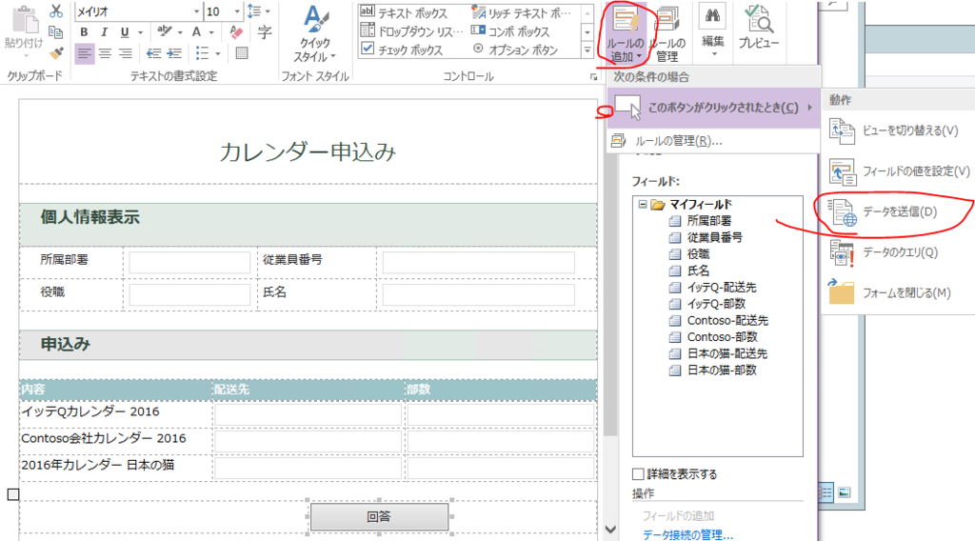Click the 氏名 text box on form
The image size is (975, 541).
478,294
